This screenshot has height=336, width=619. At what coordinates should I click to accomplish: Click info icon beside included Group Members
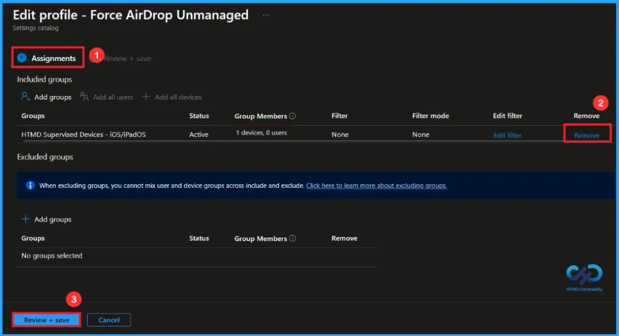click(x=293, y=115)
